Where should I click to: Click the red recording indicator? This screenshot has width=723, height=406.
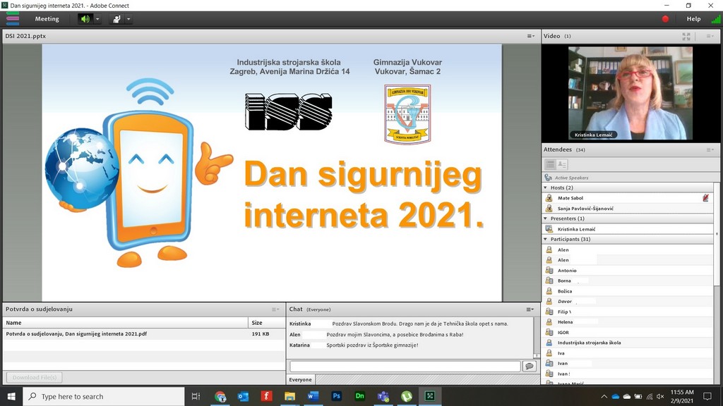point(665,19)
